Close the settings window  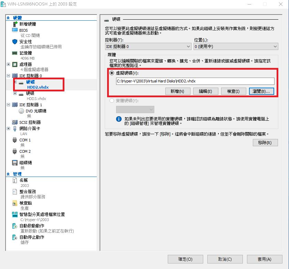[x=281, y=4]
